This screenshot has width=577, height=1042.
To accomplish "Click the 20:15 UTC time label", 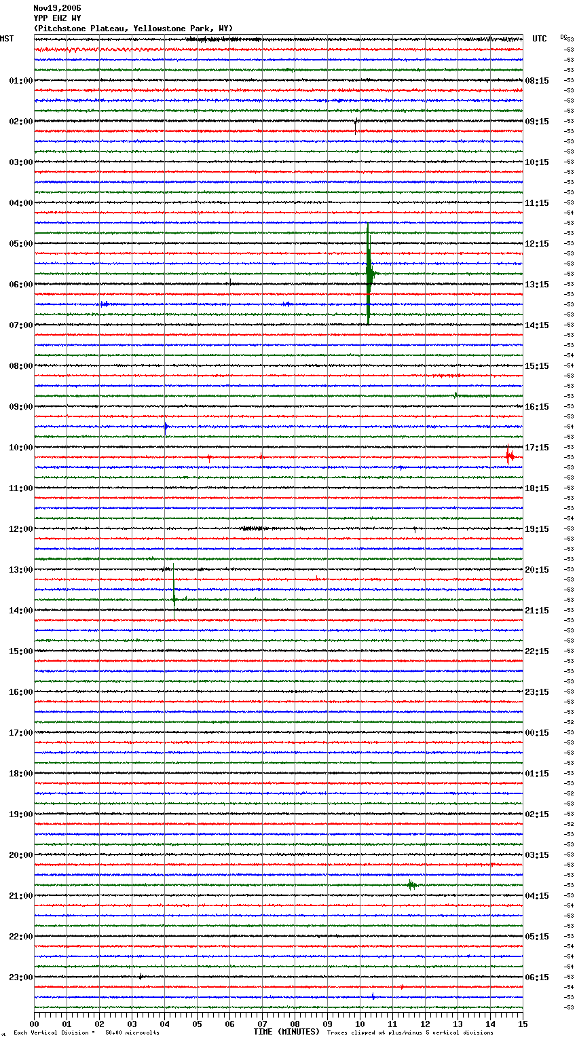I will pos(537,570).
